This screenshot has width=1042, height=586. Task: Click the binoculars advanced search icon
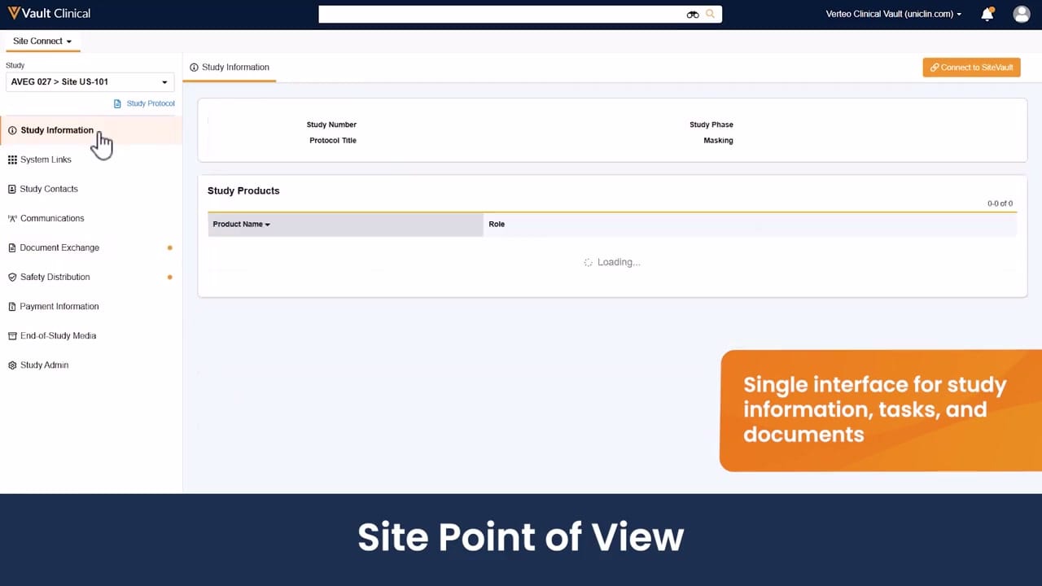693,14
